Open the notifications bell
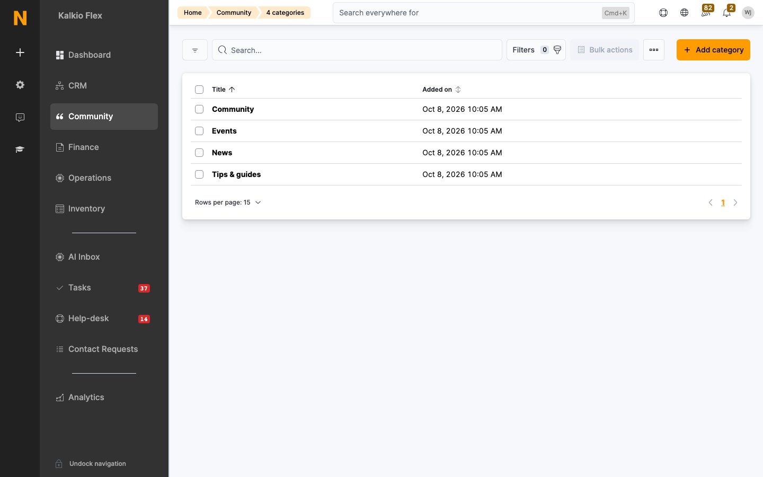 [x=727, y=12]
